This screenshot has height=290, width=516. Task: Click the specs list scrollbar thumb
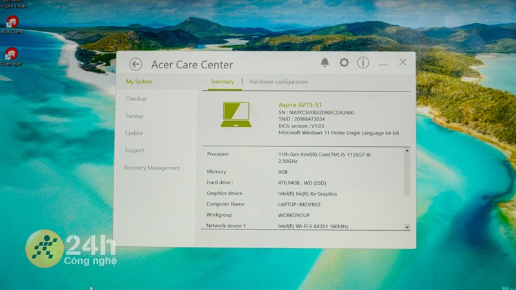(x=407, y=174)
